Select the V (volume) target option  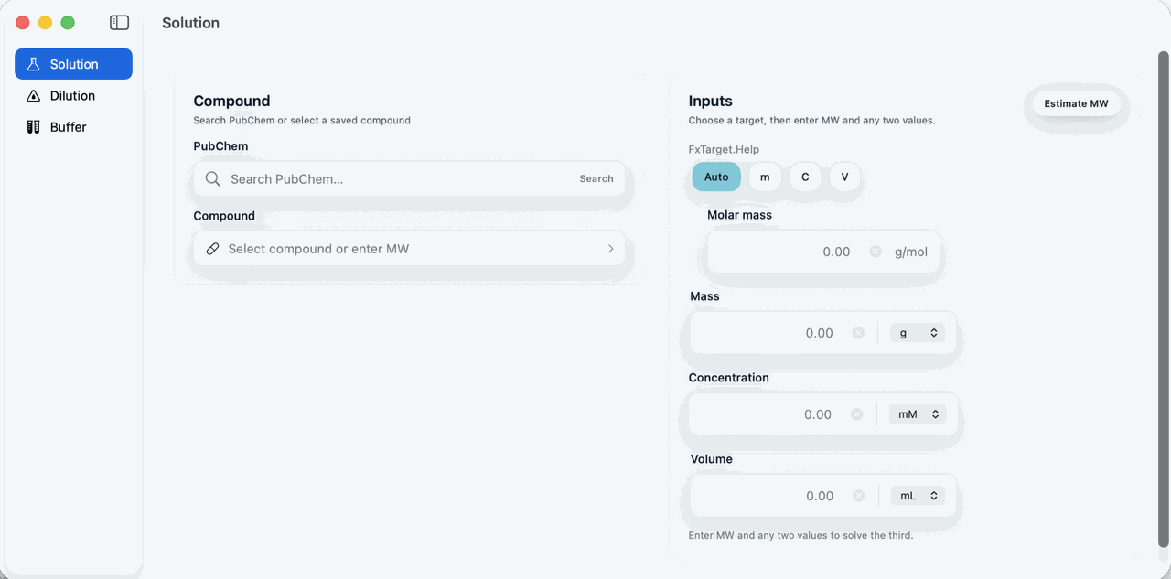[845, 177]
